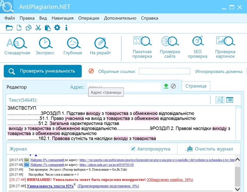Switch to the Редактор tab
Screen dimensions: 247x192
17,87
